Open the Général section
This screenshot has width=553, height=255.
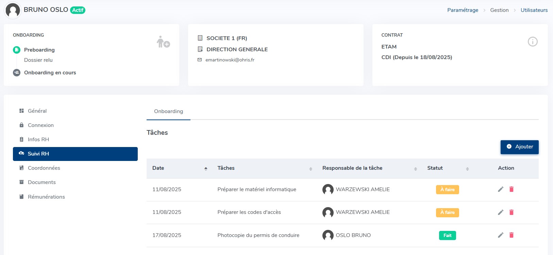75,111
